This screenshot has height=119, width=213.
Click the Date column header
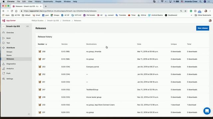click(139, 44)
